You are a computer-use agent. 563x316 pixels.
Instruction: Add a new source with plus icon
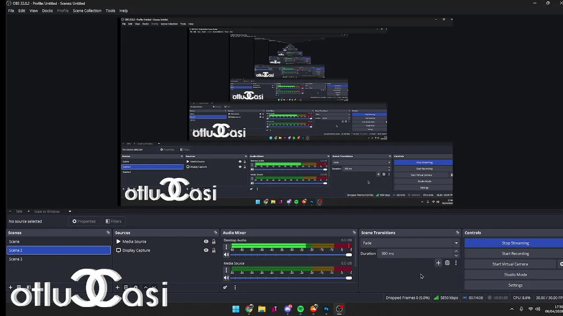117,287
